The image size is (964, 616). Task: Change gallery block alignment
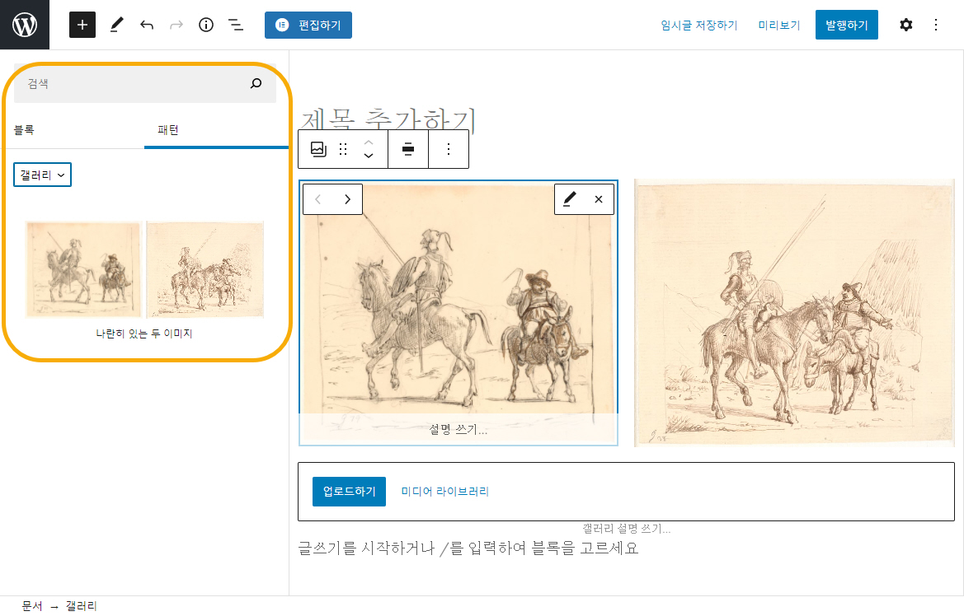coord(407,149)
